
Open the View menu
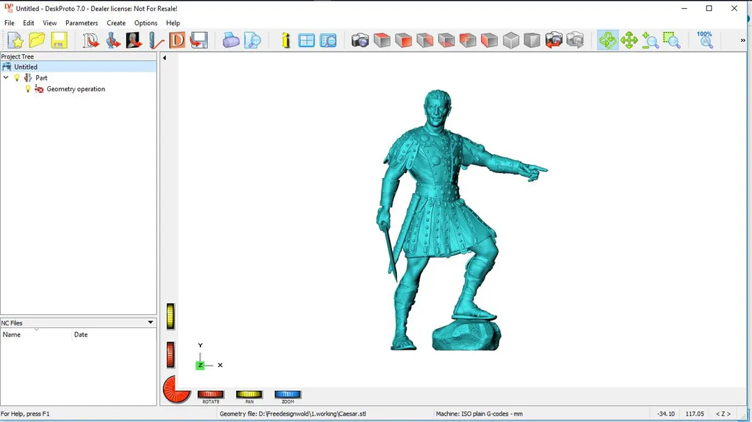tap(49, 23)
